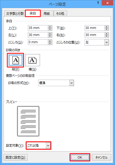Click the 右(R) margin input field

tap(95, 35)
